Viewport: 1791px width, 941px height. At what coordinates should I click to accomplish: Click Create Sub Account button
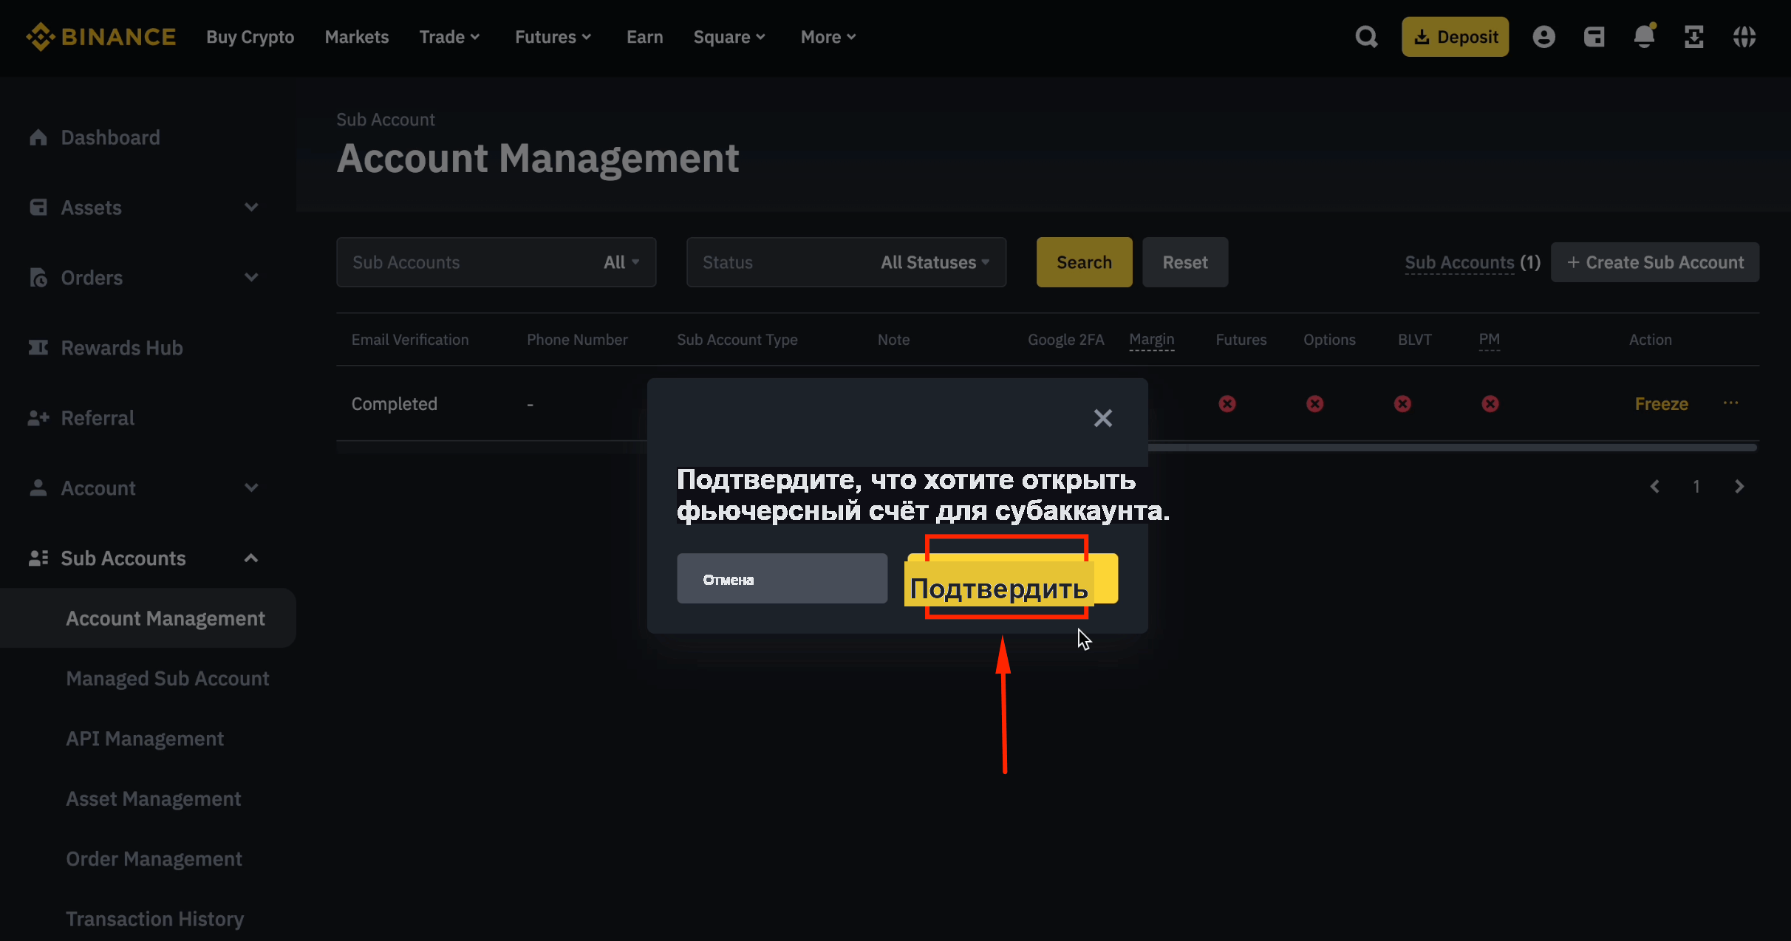pos(1654,262)
